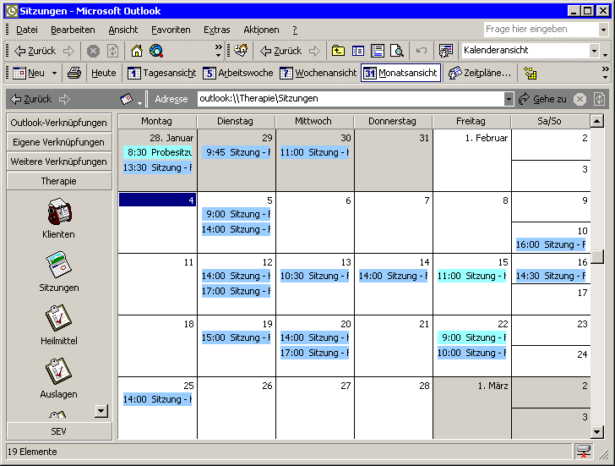This screenshot has width=615, height=466.
Task: Open the help '?' menu
Action: point(295,30)
